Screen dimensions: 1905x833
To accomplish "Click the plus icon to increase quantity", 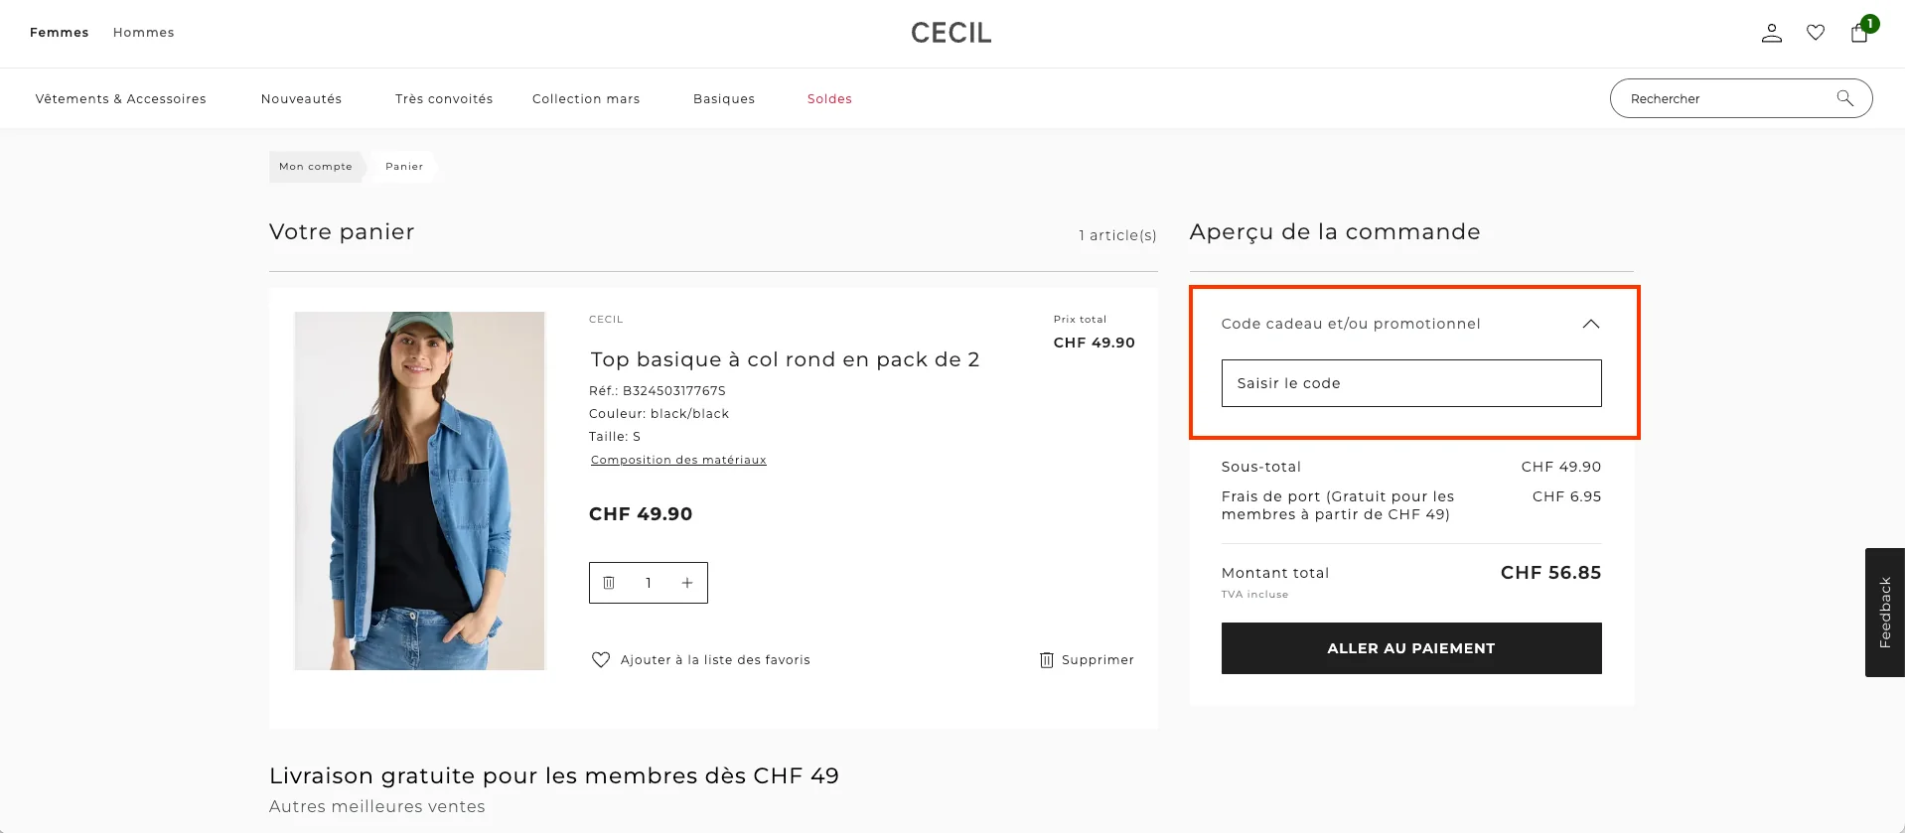I will 686,583.
